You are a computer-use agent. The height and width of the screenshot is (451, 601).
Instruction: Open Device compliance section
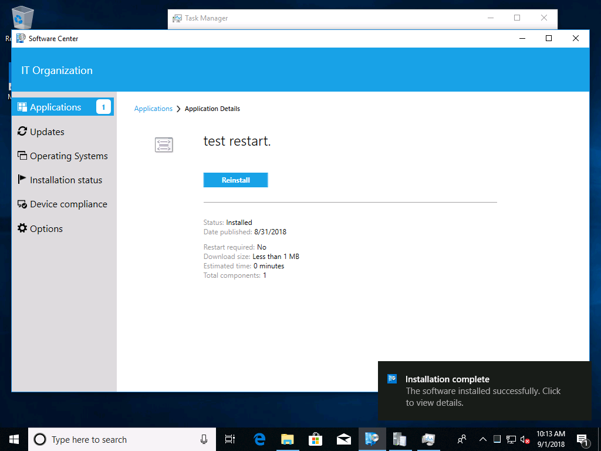click(x=62, y=204)
